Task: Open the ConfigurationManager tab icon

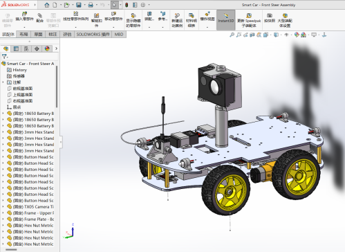Action: pyautogui.click(x=26, y=48)
